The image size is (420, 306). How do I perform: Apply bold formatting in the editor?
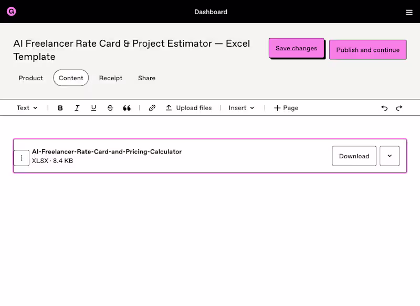tap(60, 107)
